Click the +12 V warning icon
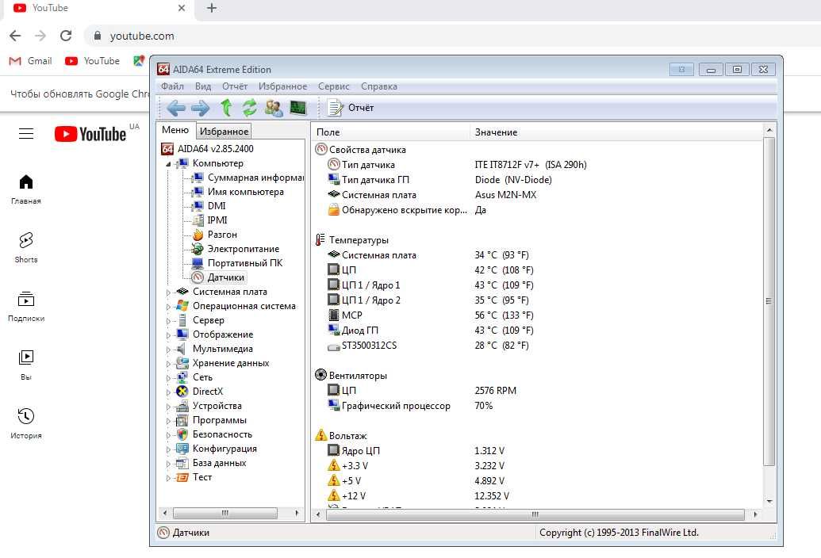Screen dimensions: 821x558 [x=333, y=495]
